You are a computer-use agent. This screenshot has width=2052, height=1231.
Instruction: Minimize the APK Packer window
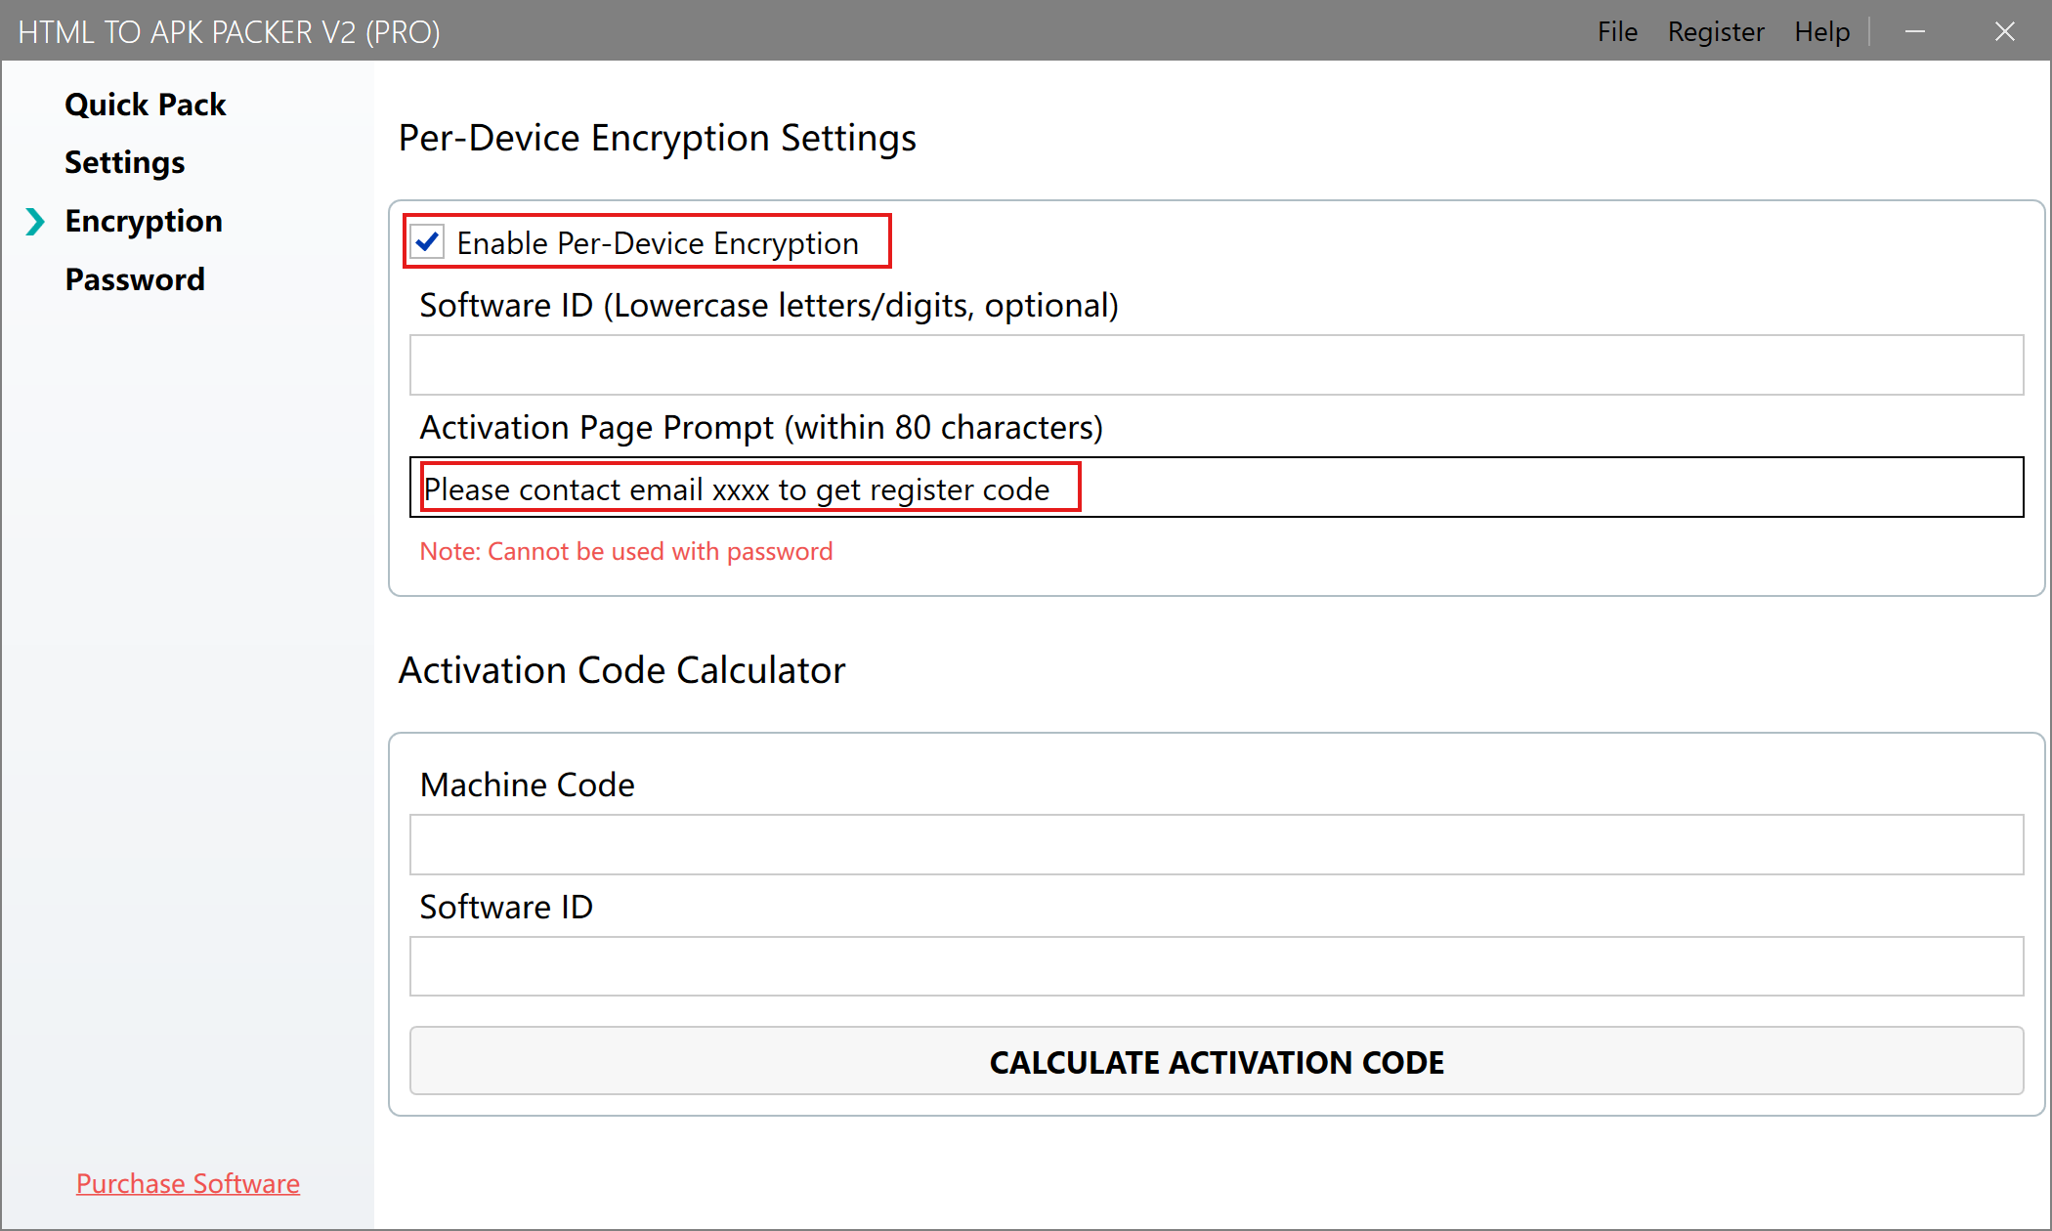[1915, 31]
